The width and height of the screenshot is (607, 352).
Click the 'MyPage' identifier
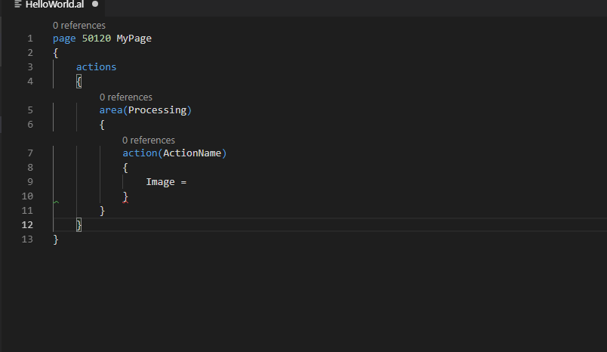click(x=134, y=39)
